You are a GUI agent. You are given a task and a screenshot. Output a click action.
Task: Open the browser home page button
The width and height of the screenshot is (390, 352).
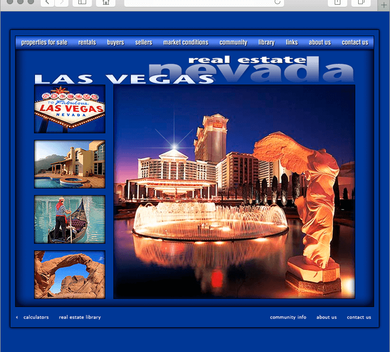106,3
